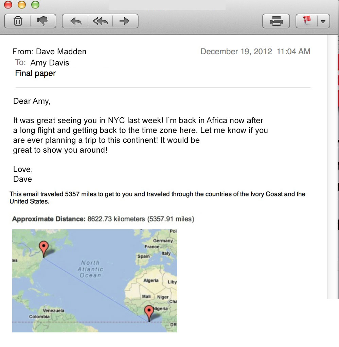Click the Approximate Distance text line

[x=103, y=219]
